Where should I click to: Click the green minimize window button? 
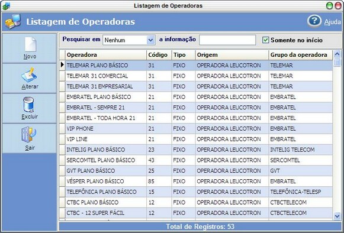pyautogui.click(x=329, y=6)
